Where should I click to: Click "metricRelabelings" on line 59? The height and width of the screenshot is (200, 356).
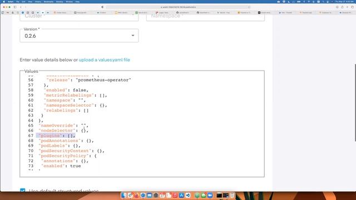pyautogui.click(x=69, y=95)
